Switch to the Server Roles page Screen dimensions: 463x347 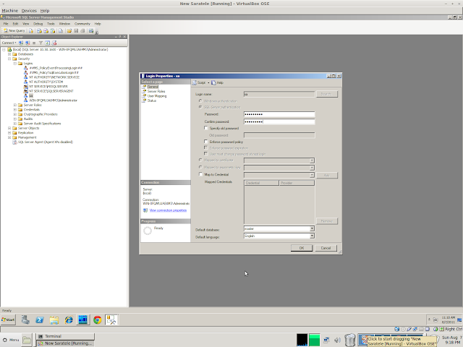click(x=156, y=92)
